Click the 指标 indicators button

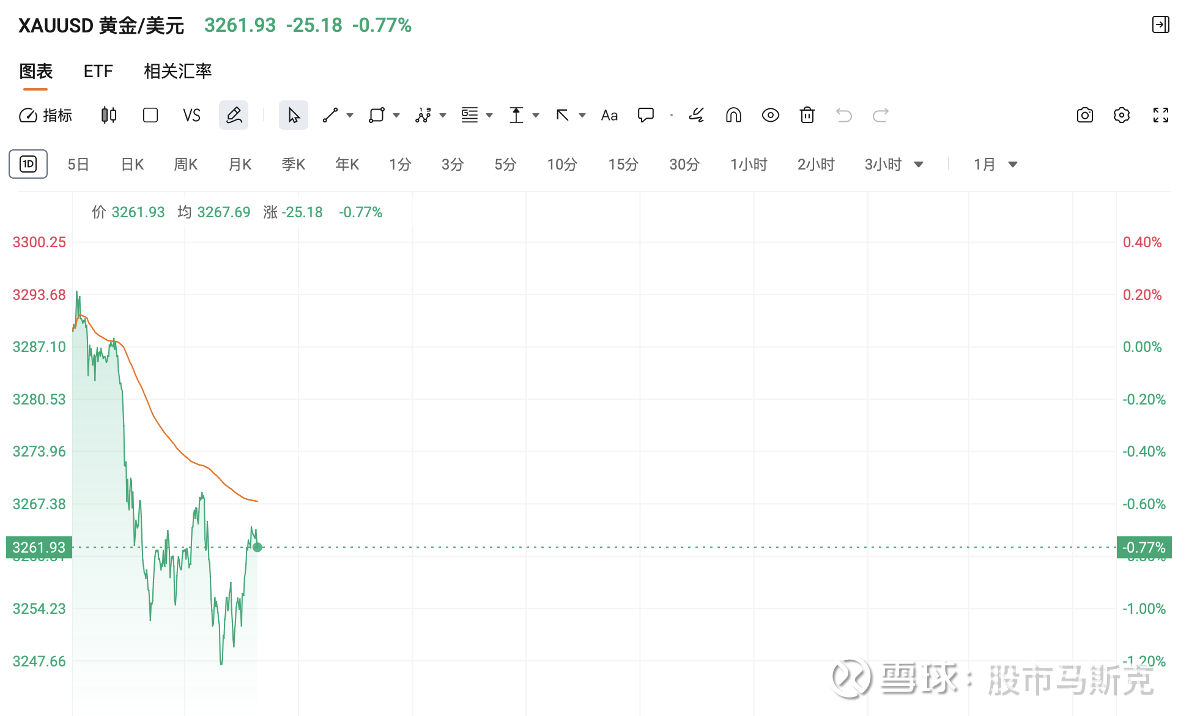click(46, 115)
